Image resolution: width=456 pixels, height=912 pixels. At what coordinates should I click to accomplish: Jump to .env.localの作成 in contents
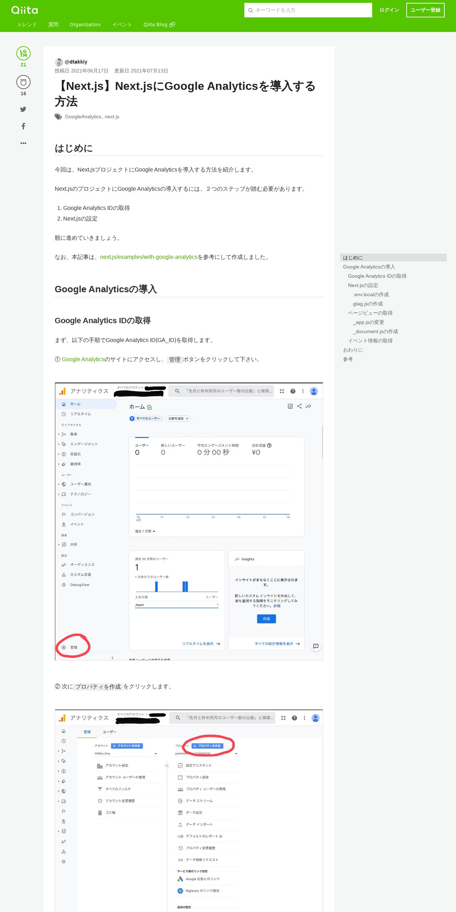coord(371,295)
